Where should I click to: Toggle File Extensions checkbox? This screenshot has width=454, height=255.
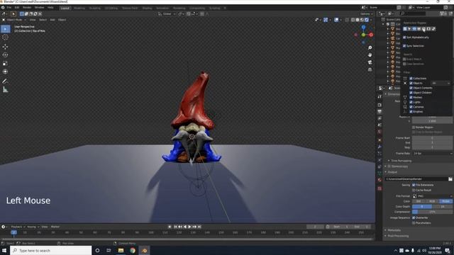(414, 185)
